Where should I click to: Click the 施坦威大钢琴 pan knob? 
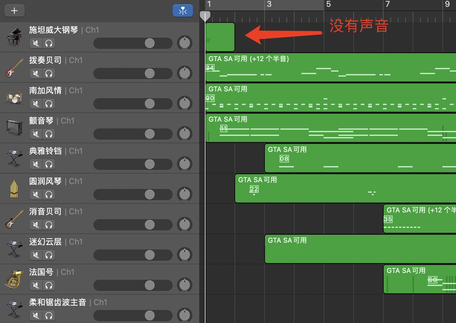185,43
